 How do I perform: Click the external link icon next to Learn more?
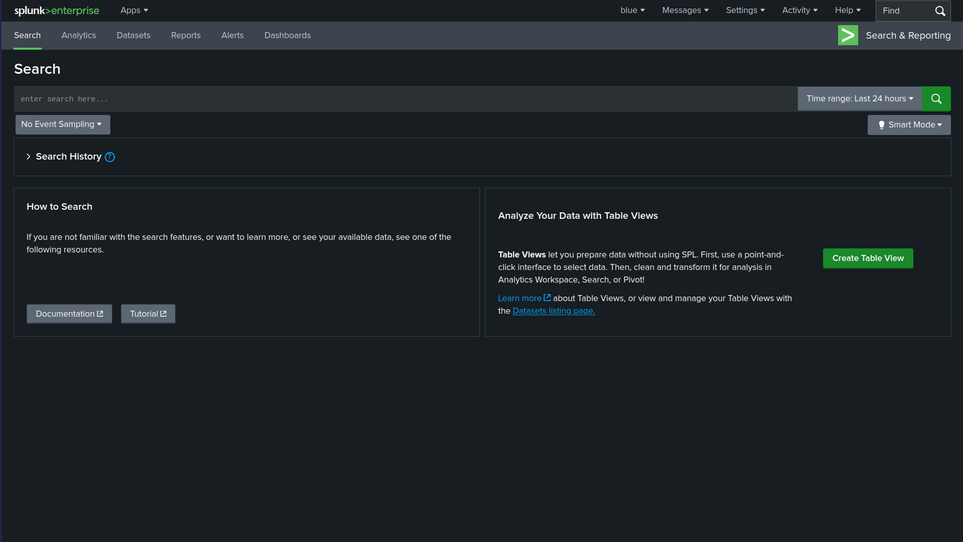[x=547, y=298]
